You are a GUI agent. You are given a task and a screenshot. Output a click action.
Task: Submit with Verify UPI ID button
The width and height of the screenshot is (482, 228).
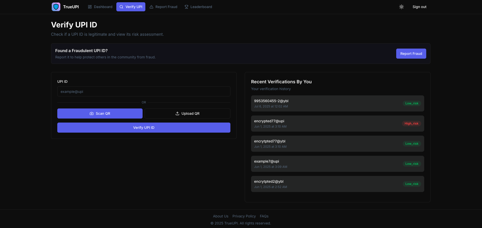(144, 128)
